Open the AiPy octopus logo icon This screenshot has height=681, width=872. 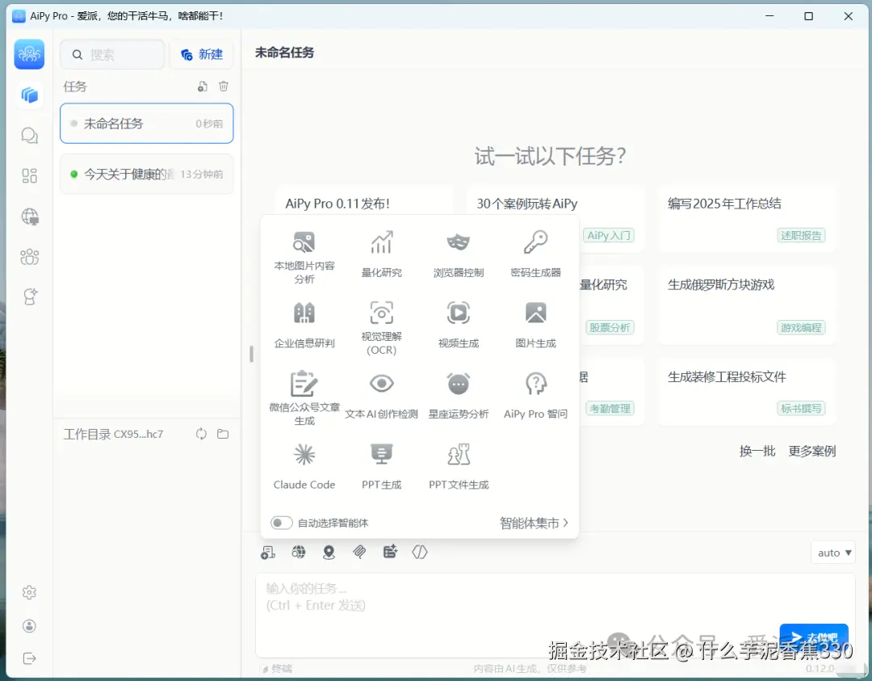[30, 54]
